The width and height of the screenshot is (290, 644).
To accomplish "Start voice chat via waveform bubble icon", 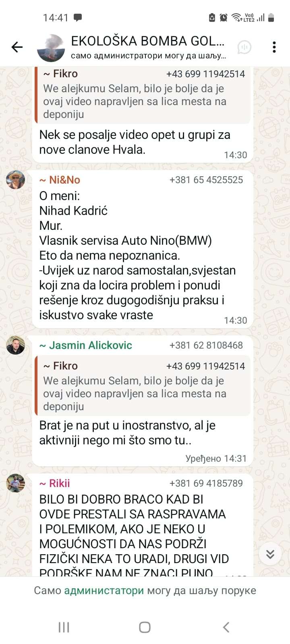I will tap(244, 47).
